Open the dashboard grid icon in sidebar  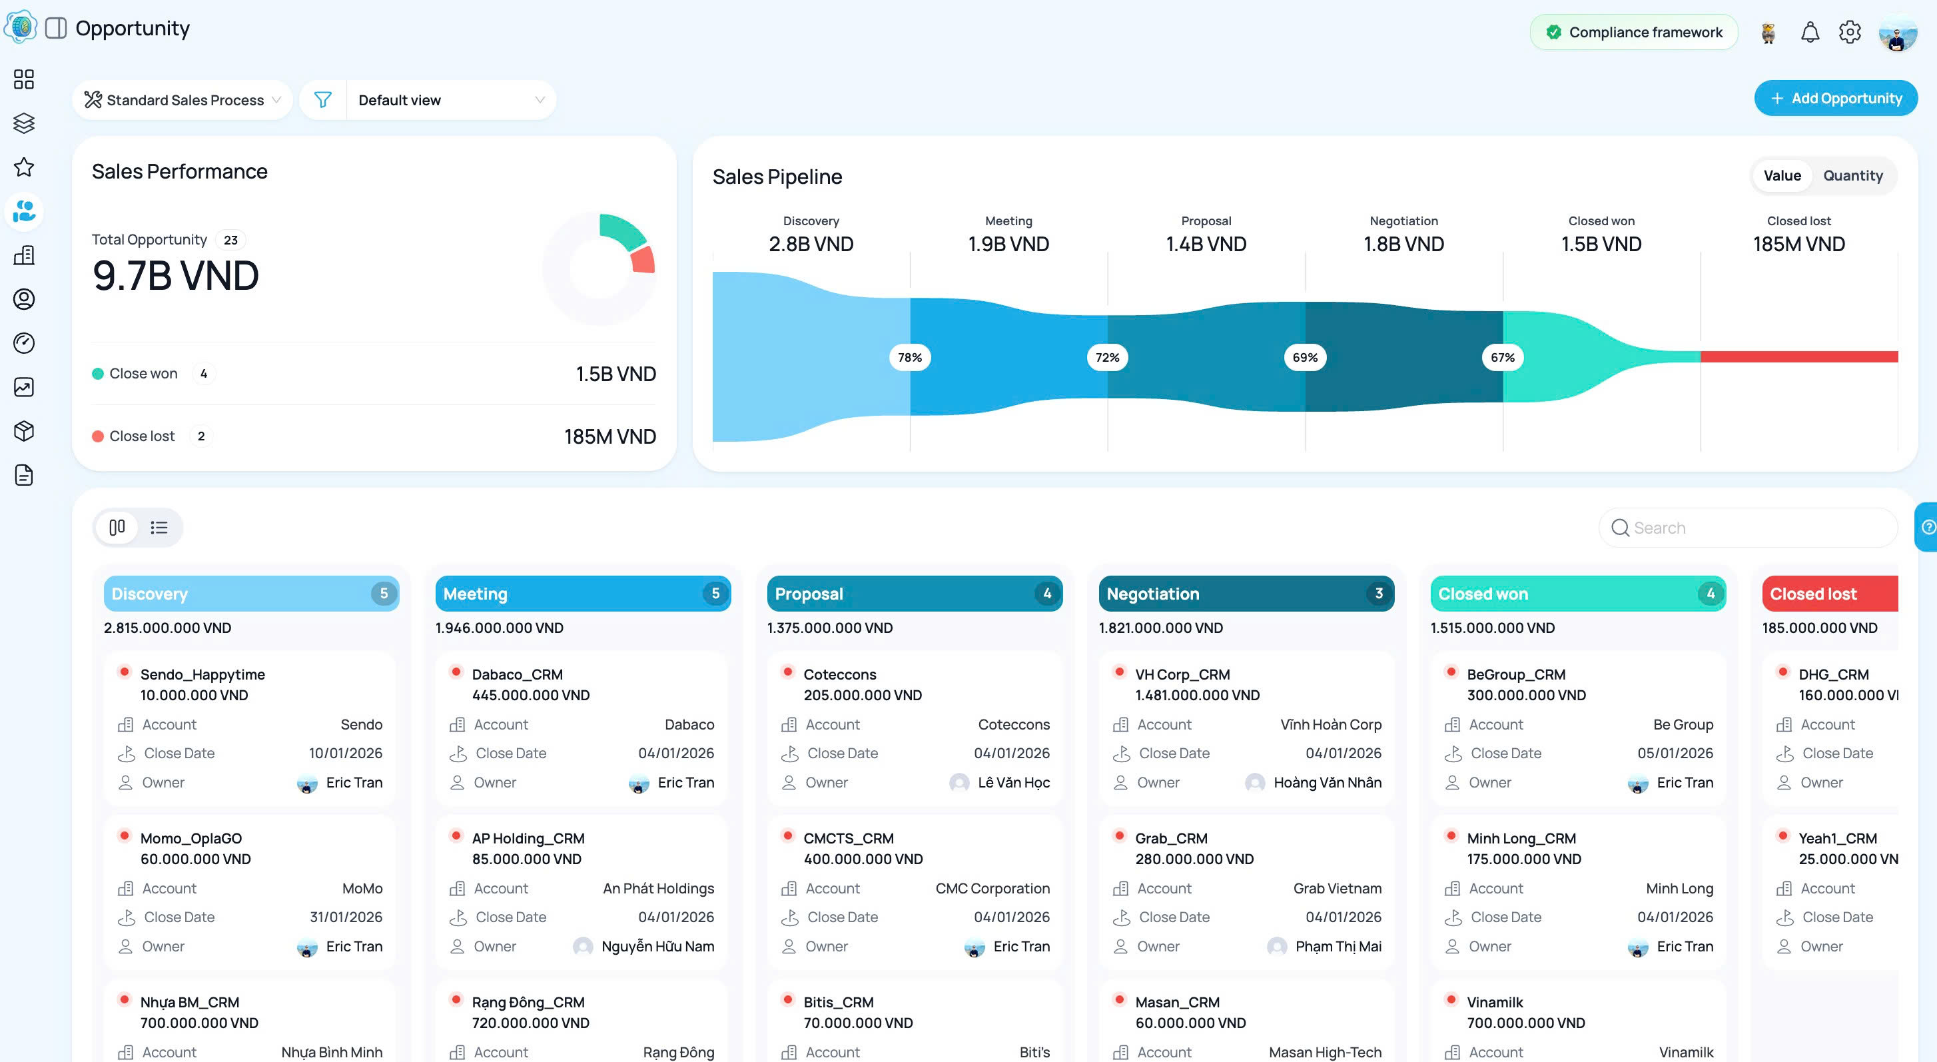(x=24, y=79)
